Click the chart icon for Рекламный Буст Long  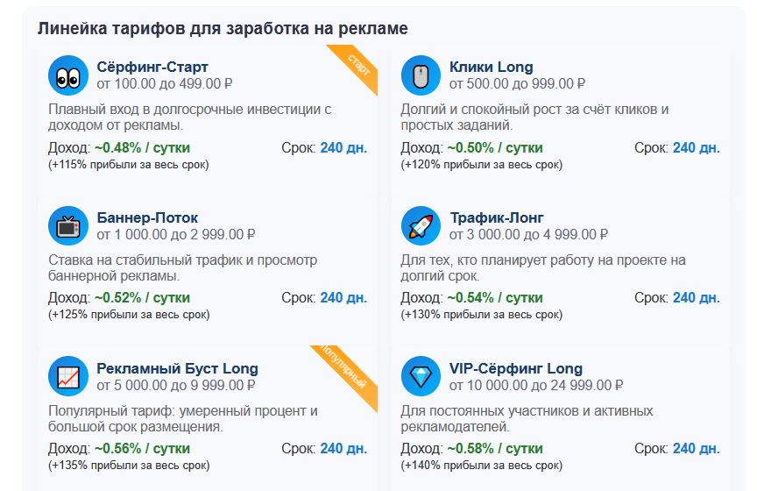tap(67, 377)
